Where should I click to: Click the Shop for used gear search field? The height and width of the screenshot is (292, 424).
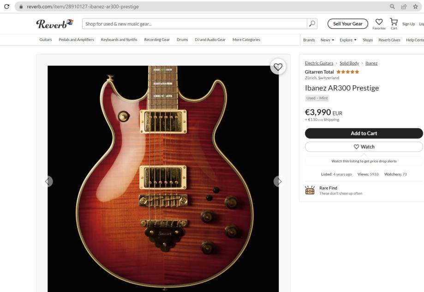(x=194, y=24)
